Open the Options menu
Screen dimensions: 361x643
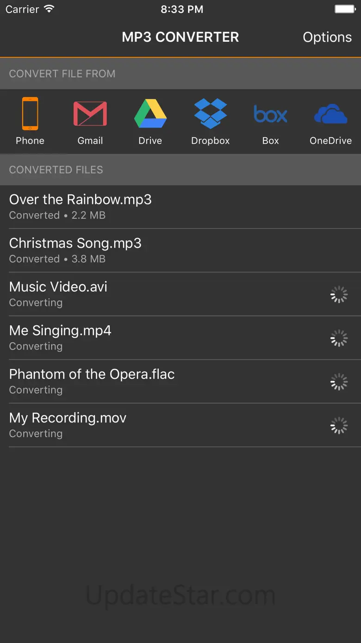[327, 37]
